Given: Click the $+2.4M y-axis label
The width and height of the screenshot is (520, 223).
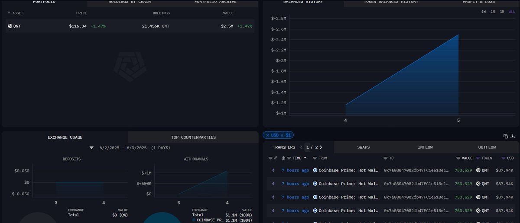Looking at the screenshot, I should pos(279,40).
